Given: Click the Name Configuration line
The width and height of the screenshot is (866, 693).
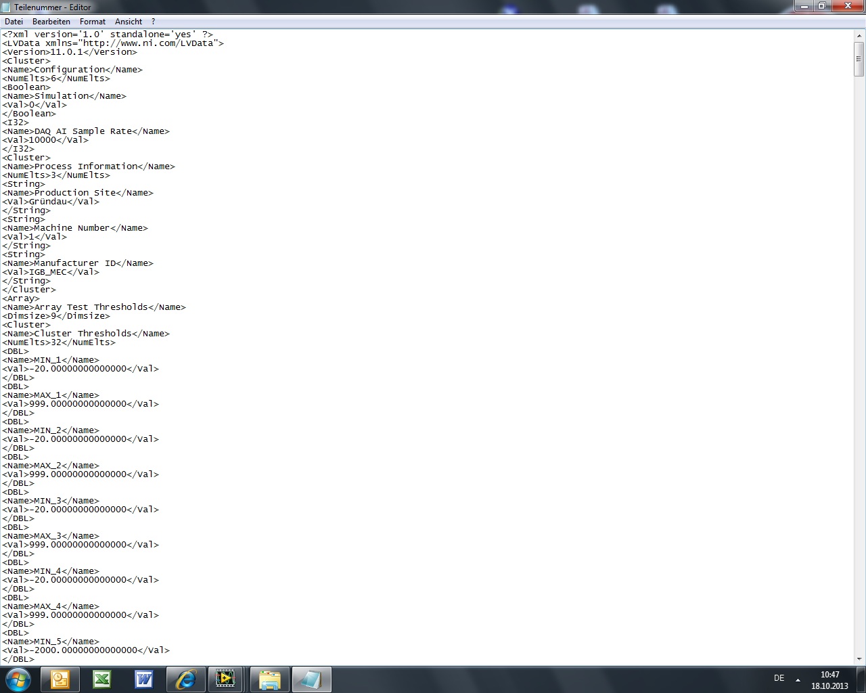Looking at the screenshot, I should (72, 70).
